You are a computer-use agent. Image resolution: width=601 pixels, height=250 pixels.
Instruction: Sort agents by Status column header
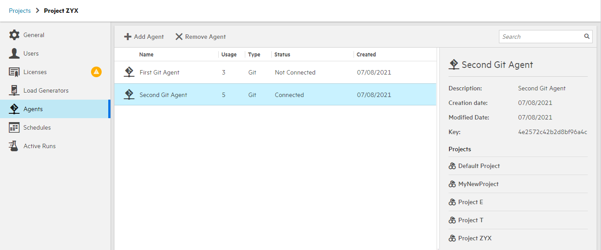(282, 55)
